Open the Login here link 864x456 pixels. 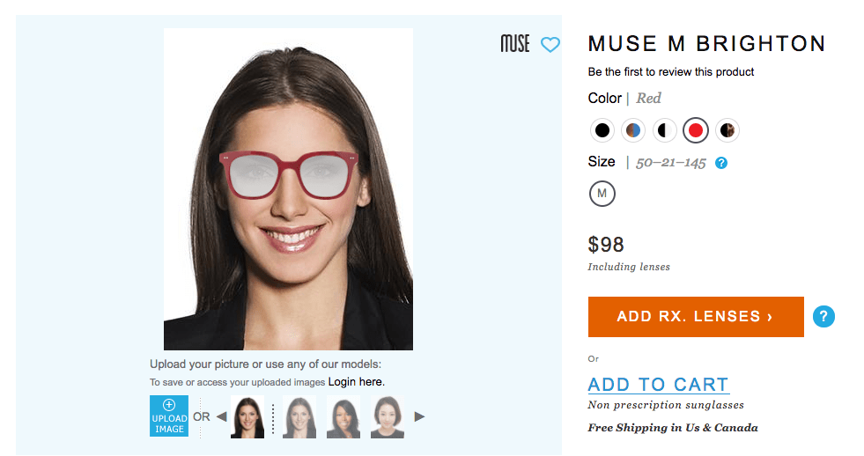click(356, 382)
